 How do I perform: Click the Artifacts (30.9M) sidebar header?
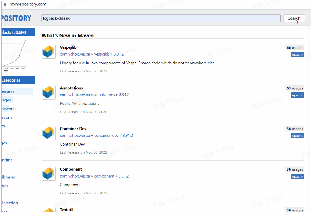pos(18,32)
